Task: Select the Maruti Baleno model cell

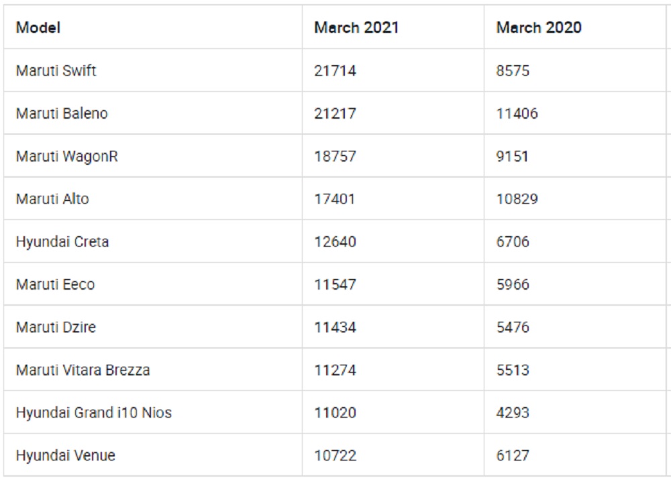Action: tap(62, 113)
